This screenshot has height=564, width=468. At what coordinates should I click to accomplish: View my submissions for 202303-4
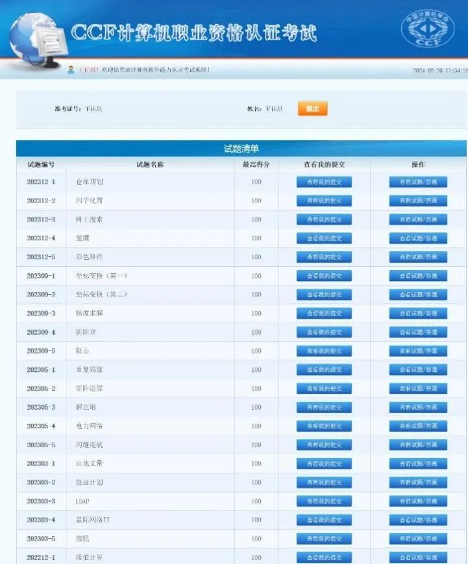pyautogui.click(x=324, y=520)
